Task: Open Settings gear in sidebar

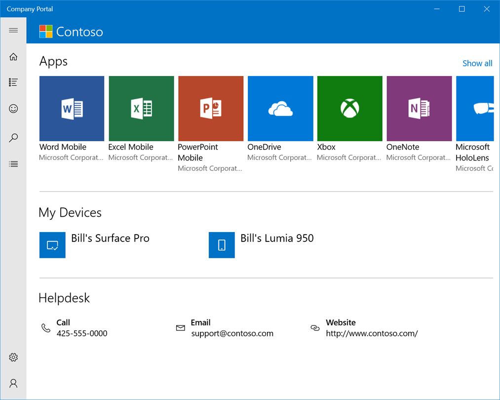Action: pos(13,357)
